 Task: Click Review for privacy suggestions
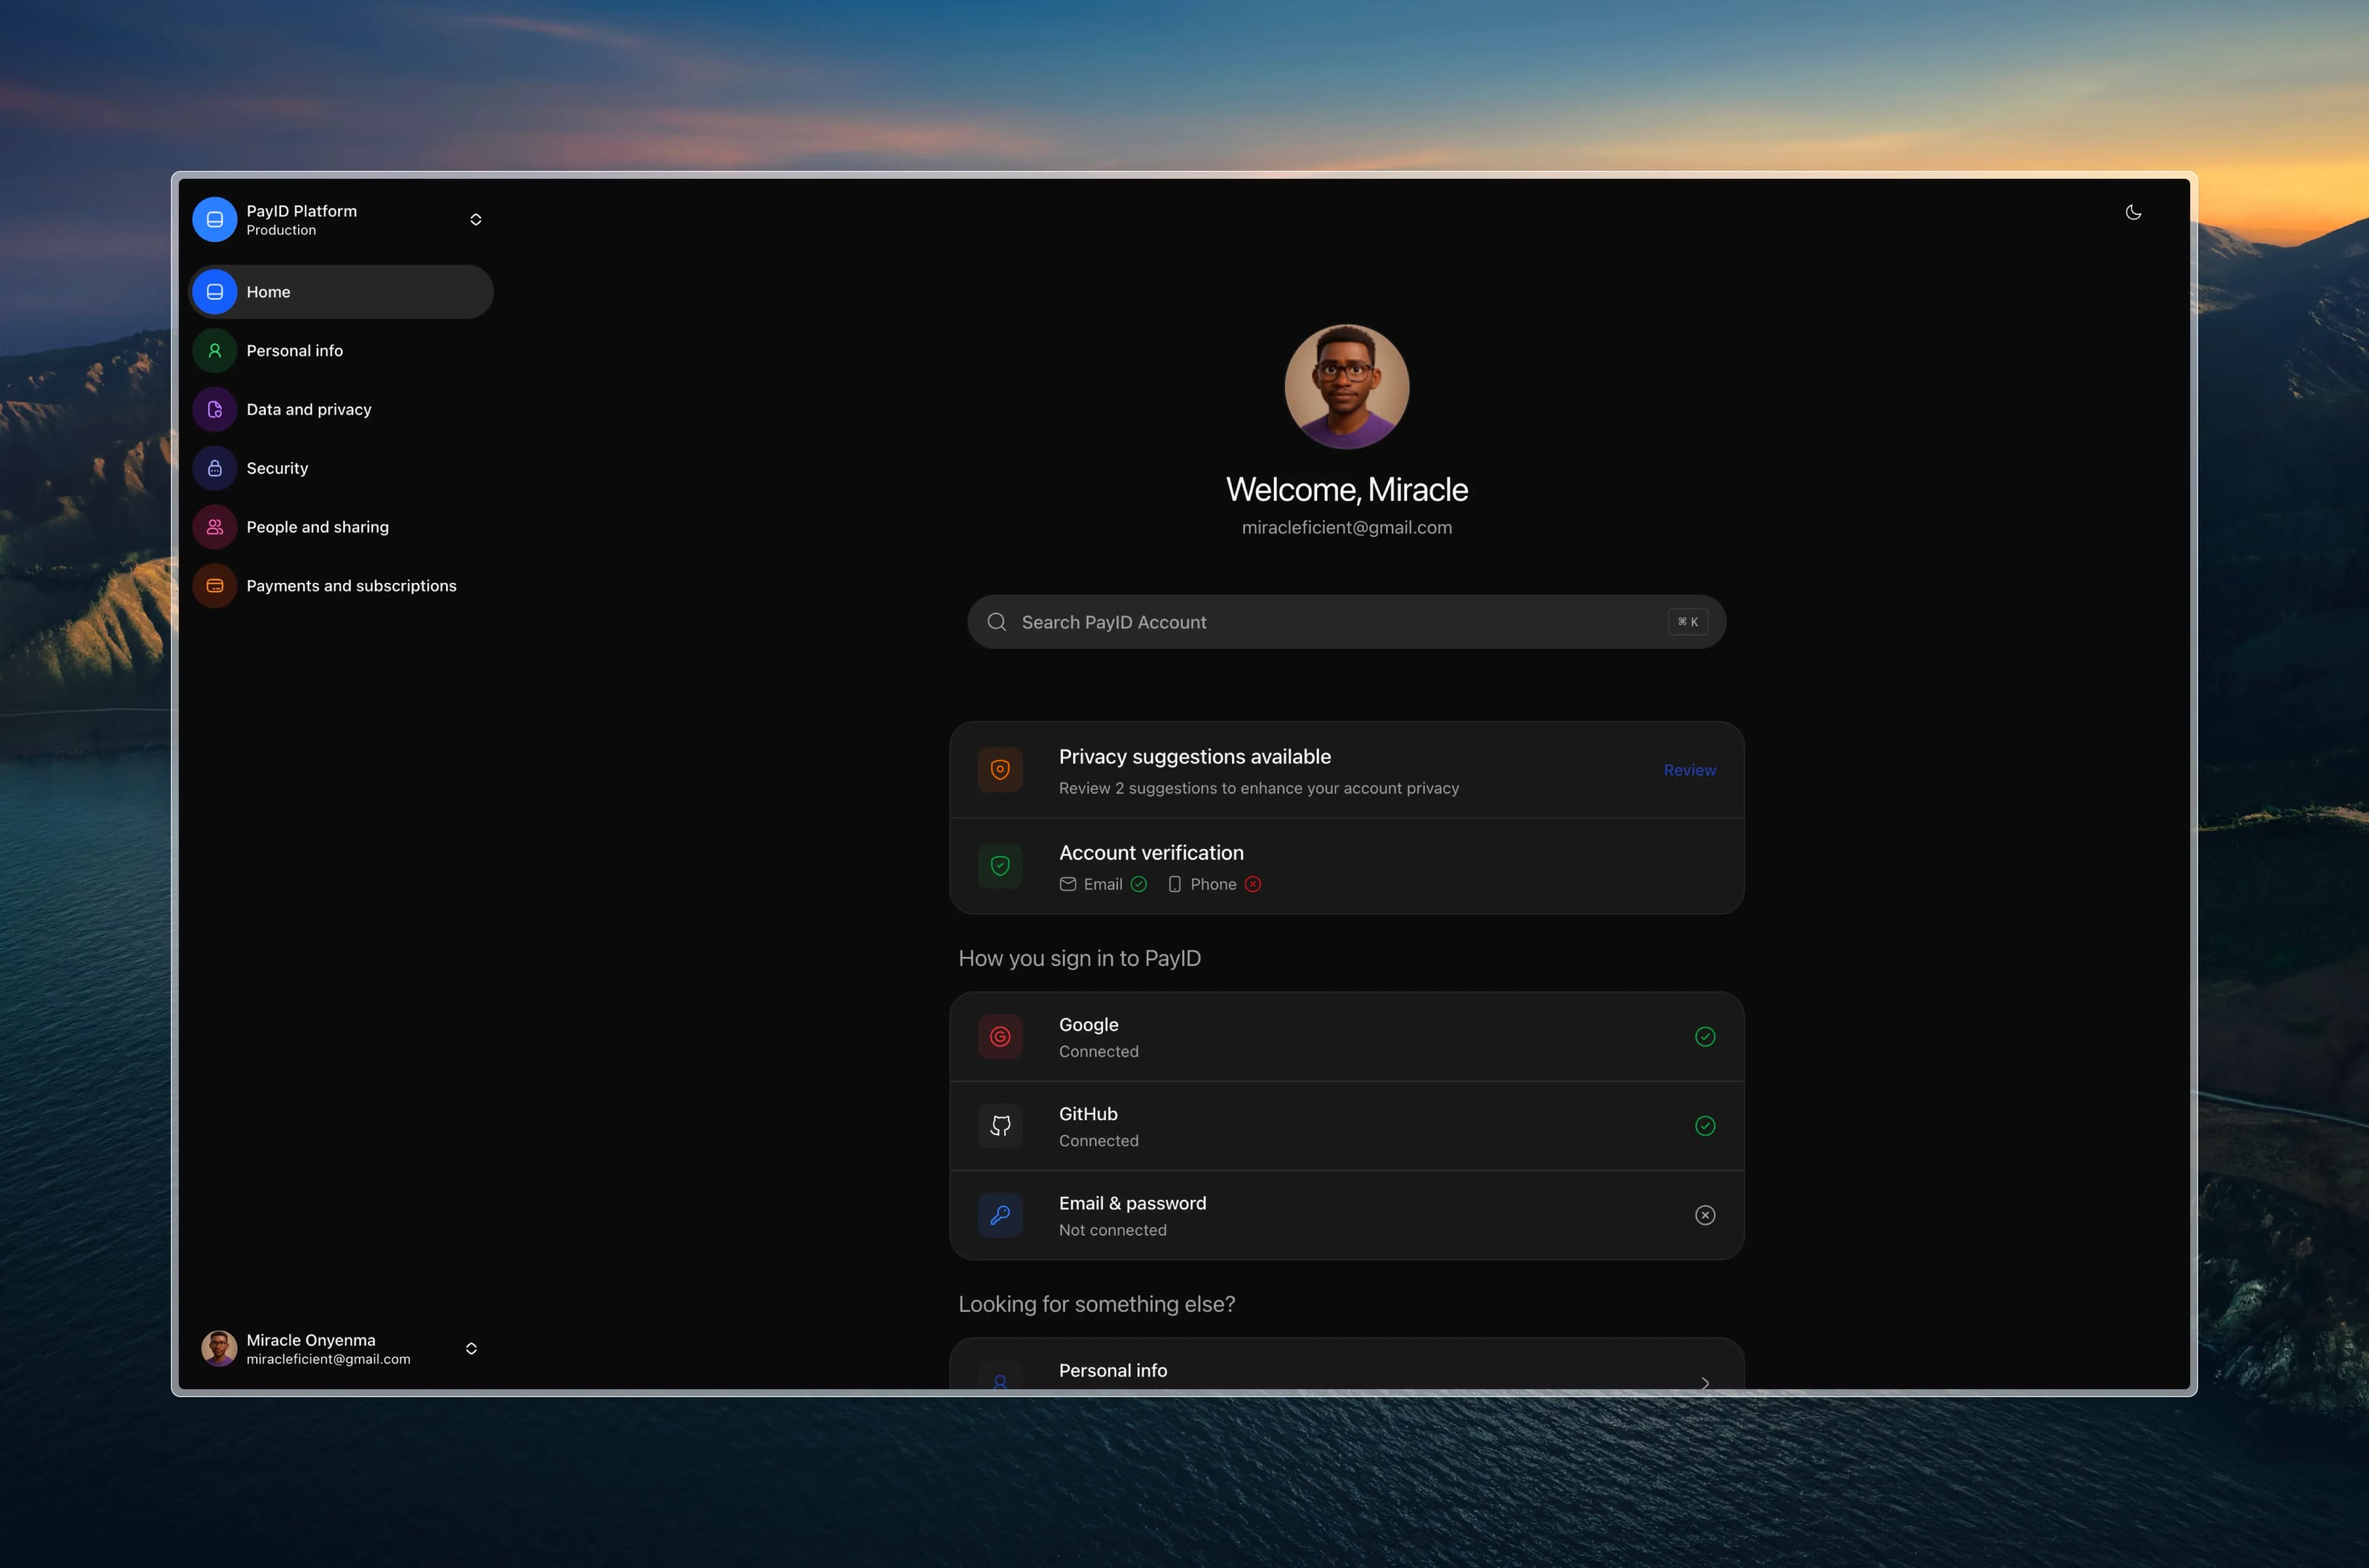coord(1689,770)
